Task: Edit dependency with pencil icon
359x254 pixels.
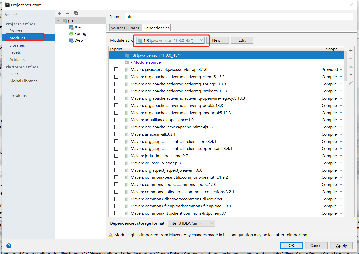Action: click(x=351, y=83)
